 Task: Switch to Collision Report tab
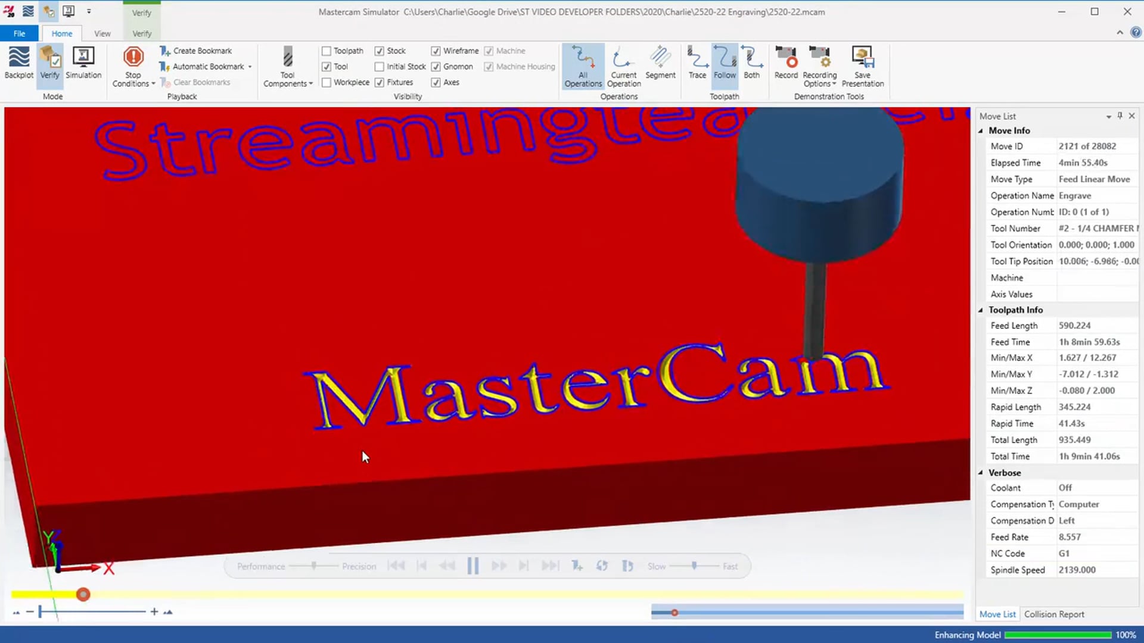tap(1054, 614)
